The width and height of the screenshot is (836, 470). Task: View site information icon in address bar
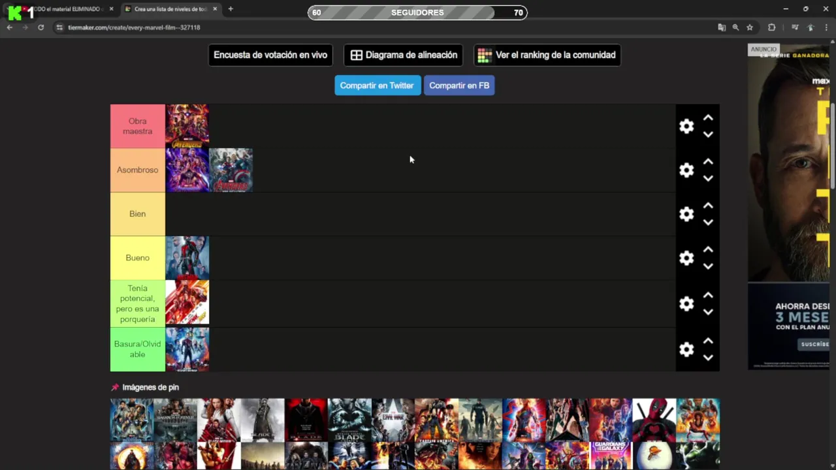point(59,27)
